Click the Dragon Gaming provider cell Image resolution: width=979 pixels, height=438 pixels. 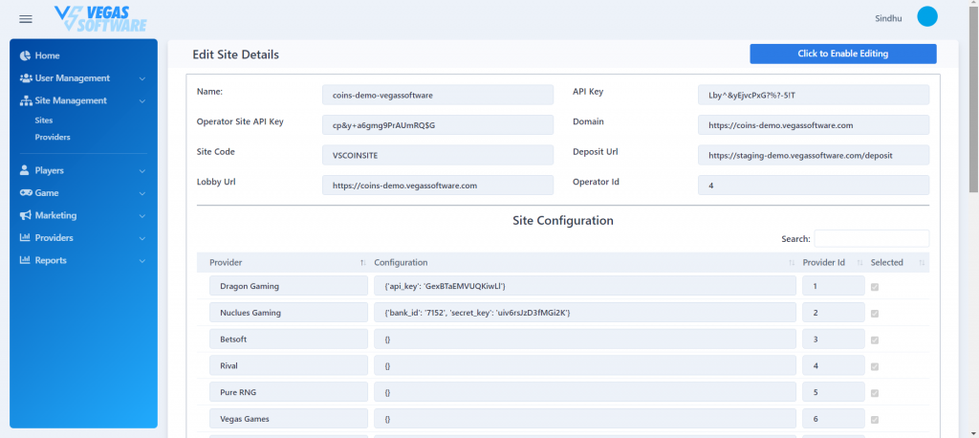pyautogui.click(x=289, y=286)
